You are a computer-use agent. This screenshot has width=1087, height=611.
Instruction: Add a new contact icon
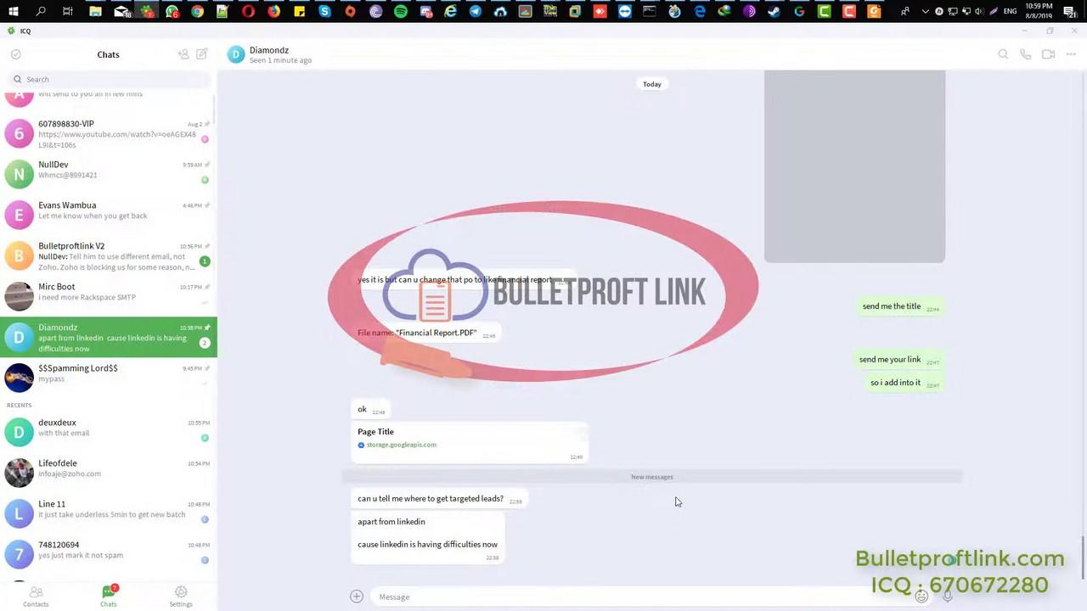point(183,54)
